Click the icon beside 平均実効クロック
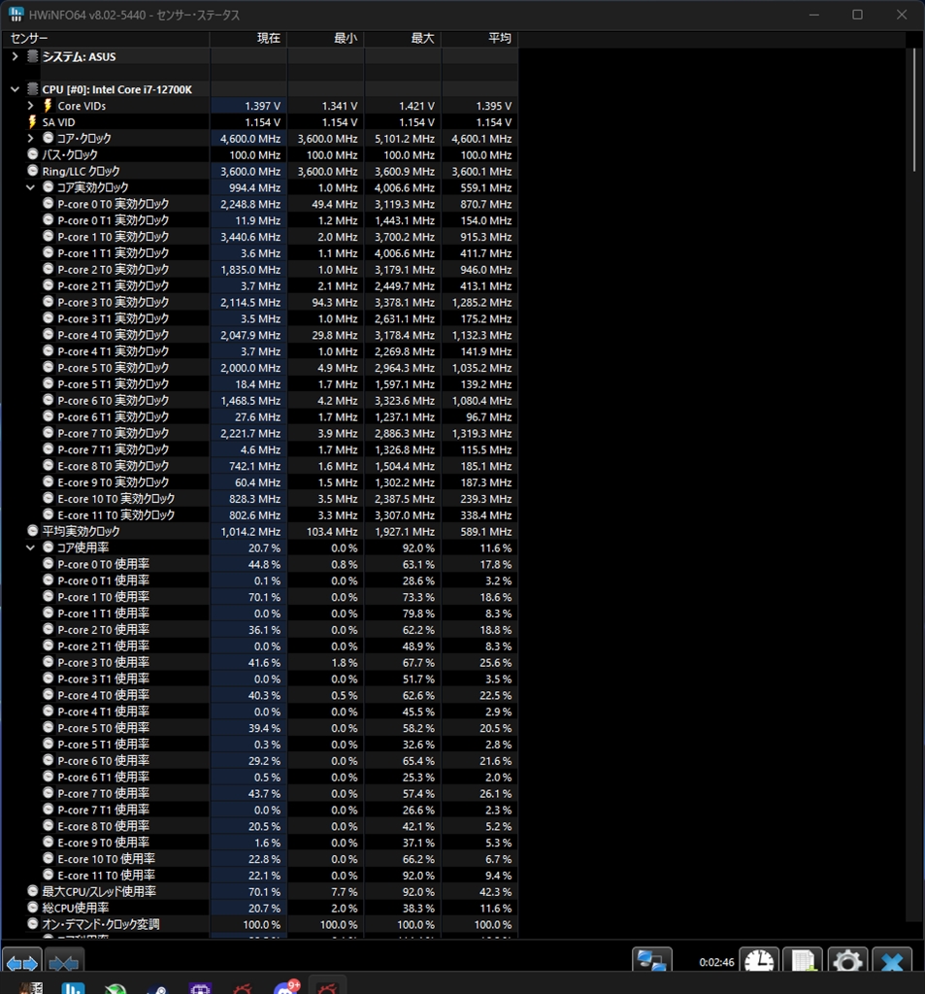This screenshot has height=994, width=925. pos(33,531)
